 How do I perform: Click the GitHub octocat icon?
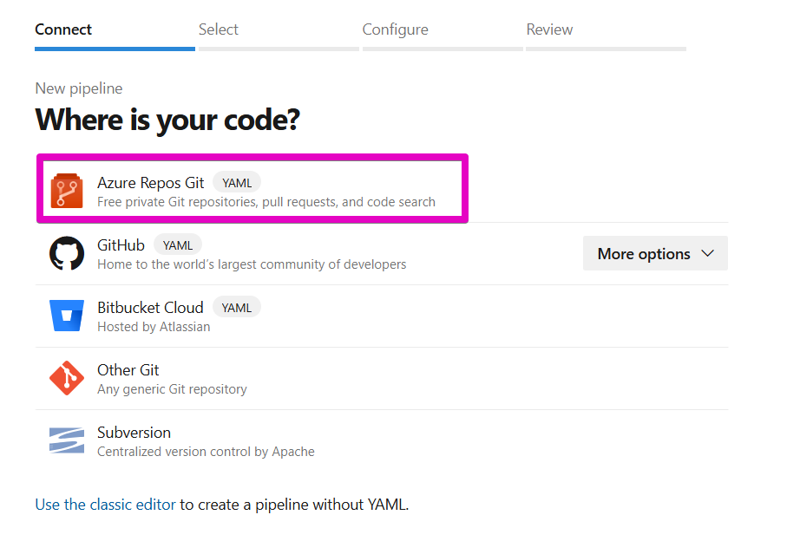(x=67, y=253)
